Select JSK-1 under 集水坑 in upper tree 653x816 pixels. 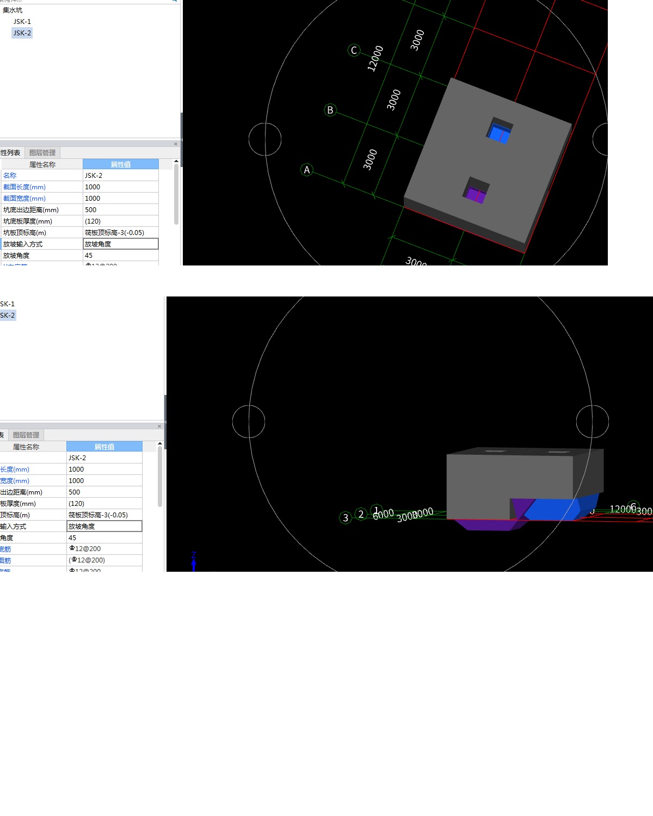coord(22,22)
